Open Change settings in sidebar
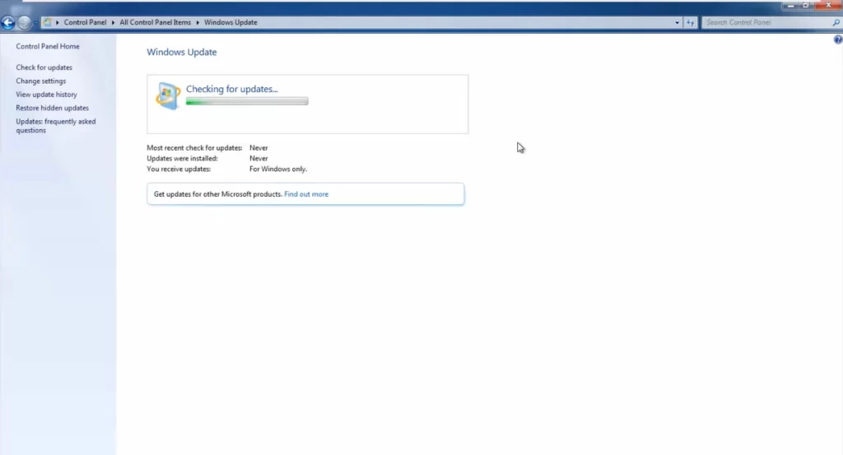Screen dimensions: 843x455 click(41, 81)
